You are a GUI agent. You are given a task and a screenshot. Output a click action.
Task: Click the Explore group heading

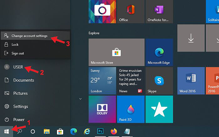(94, 33)
